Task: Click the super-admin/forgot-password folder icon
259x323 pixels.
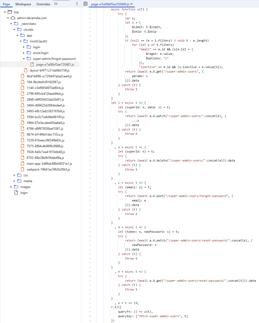Action: tap(29, 59)
